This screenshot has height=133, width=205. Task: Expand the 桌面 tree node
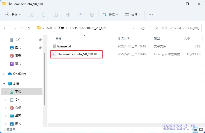[6, 116]
